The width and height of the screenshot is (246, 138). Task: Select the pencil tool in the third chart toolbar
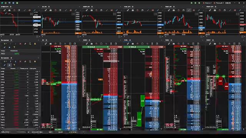(117, 10)
